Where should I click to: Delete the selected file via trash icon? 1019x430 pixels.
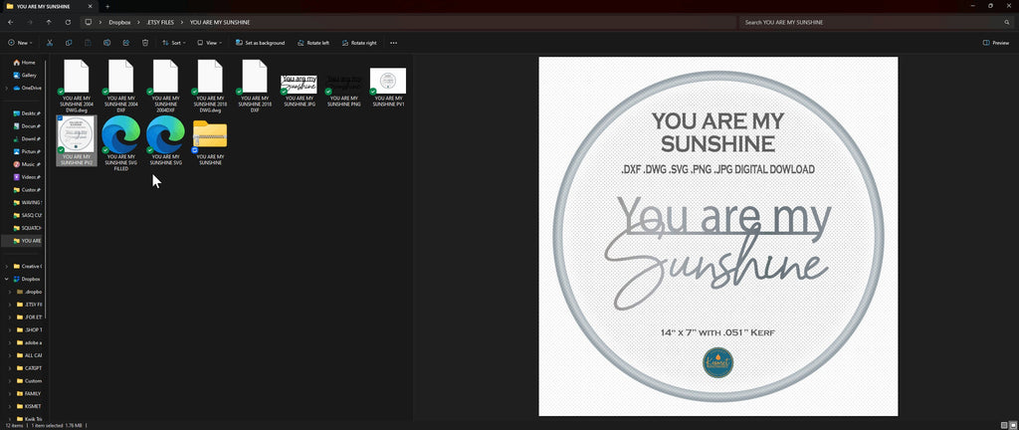click(145, 43)
